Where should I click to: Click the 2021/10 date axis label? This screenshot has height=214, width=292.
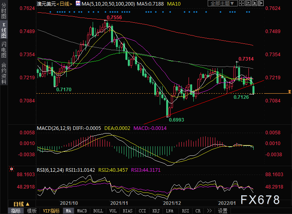coord(69,203)
